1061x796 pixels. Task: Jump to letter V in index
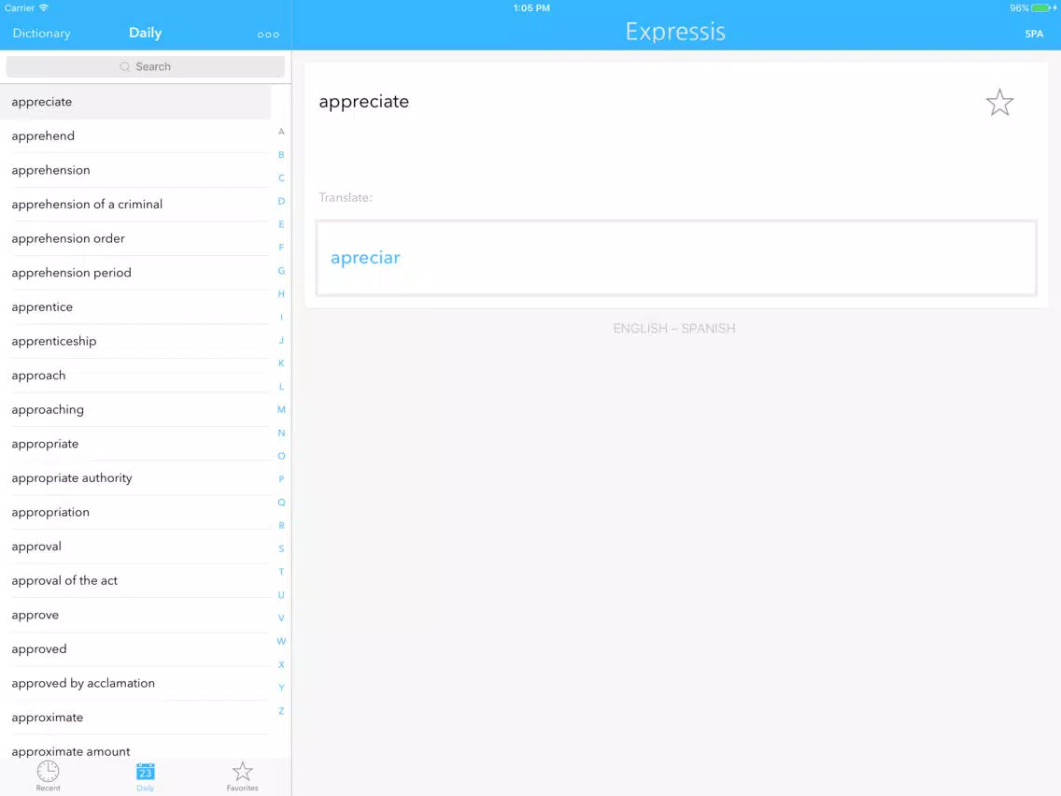pyautogui.click(x=281, y=618)
